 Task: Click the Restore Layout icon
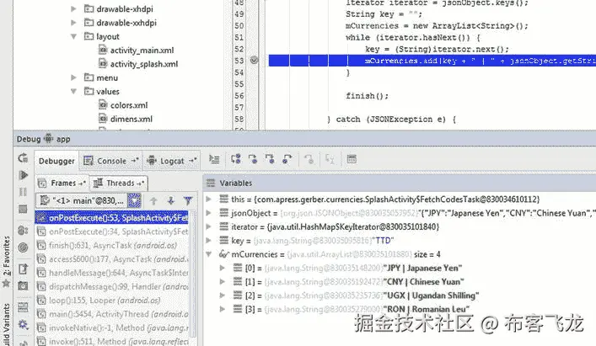click(24, 307)
